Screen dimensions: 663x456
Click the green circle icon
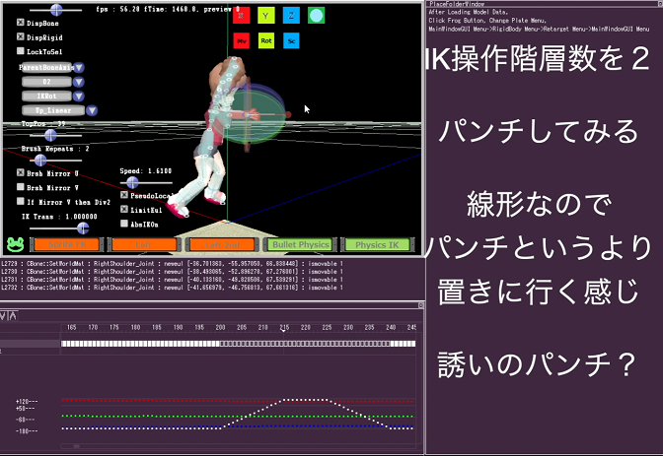[x=316, y=16]
